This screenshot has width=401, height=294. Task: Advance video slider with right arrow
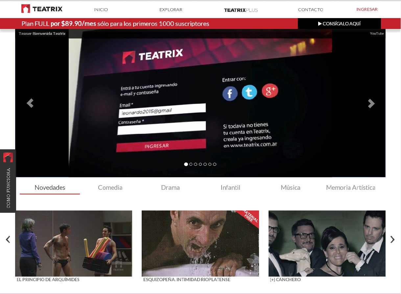pos(371,104)
